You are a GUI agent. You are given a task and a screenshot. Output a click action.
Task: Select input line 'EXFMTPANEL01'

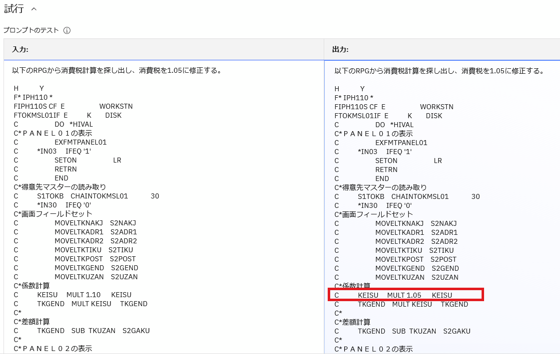coord(60,142)
